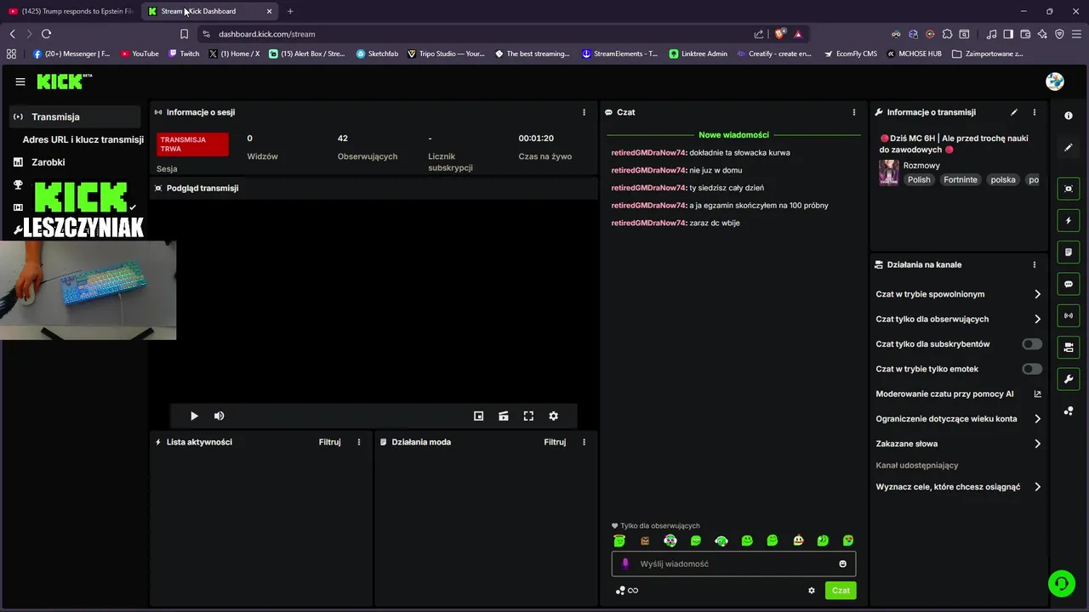Click the Wyślij wiadomość chat input
1089x612 pixels.
733,564
